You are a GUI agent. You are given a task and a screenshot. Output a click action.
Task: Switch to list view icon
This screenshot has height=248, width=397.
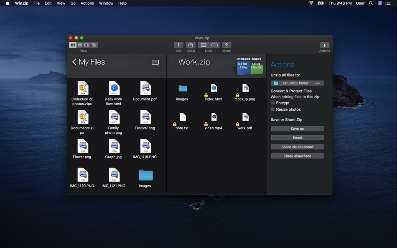pos(80,45)
